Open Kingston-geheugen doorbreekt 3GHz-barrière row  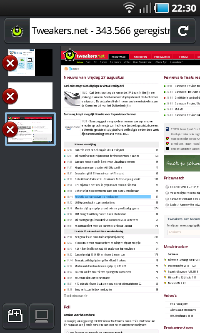tap(98, 168)
